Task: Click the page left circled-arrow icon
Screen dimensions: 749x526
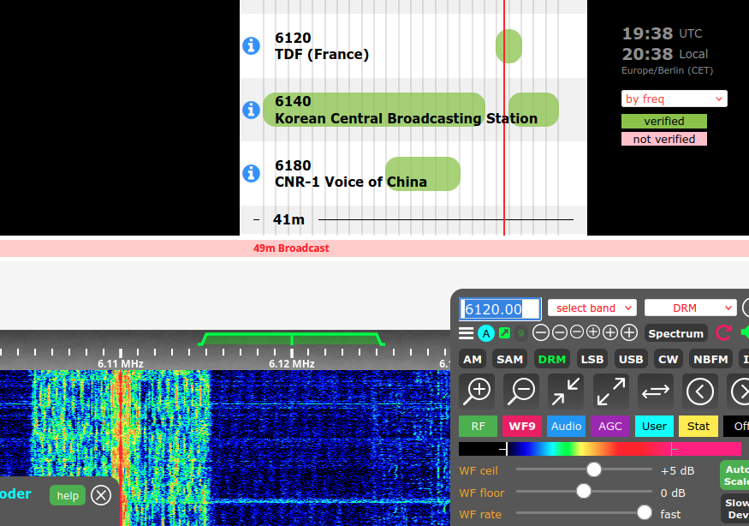Action: click(700, 392)
